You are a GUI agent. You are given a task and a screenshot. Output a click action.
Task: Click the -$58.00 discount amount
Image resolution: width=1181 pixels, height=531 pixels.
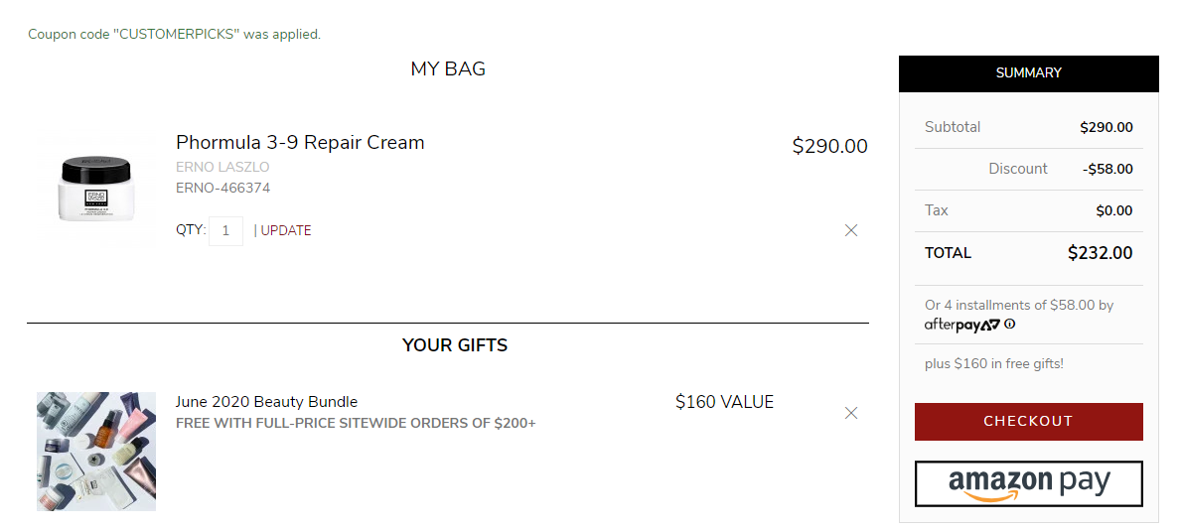[1107, 170]
